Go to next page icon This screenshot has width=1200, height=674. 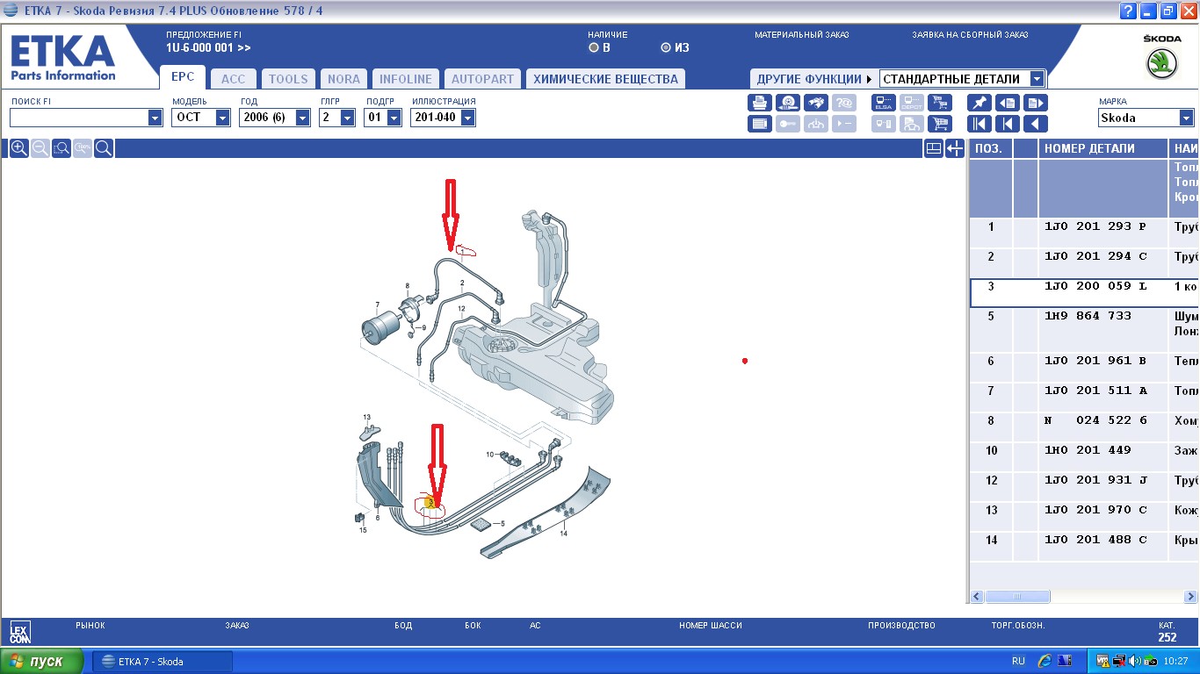point(1036,103)
